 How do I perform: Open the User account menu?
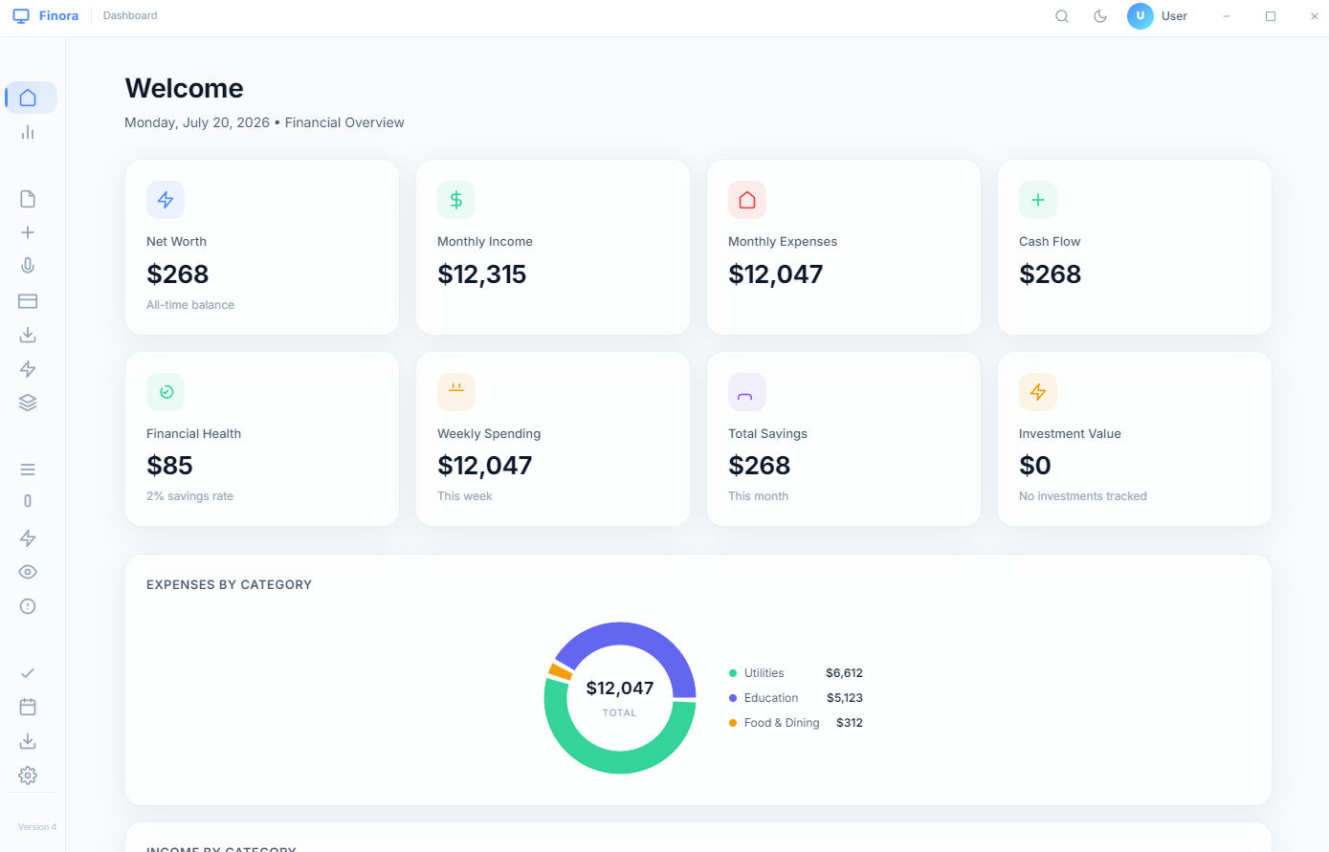coord(1158,16)
